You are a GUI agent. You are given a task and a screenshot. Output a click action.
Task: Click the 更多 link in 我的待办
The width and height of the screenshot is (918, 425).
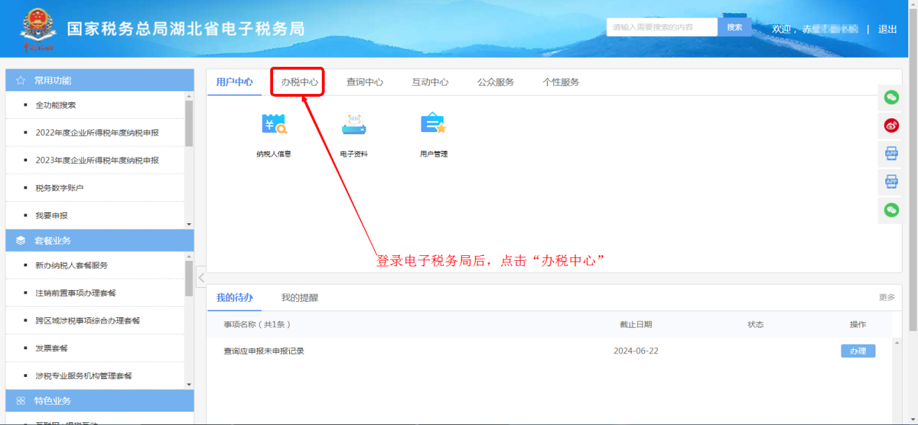[887, 298]
